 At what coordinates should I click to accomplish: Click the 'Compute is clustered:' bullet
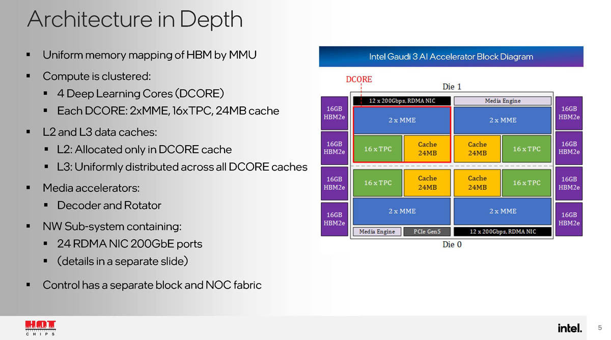click(x=97, y=76)
